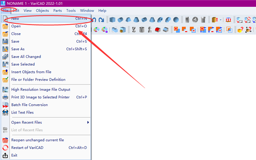The height and width of the screenshot is (160, 256).
Task: Click the axes cube with question mark icon
Action: click(x=248, y=30)
